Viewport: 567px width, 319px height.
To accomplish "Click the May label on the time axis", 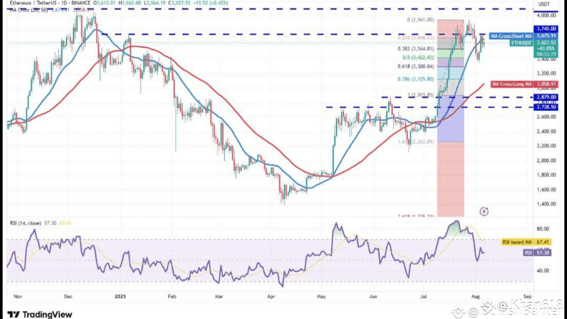I will 321,296.
